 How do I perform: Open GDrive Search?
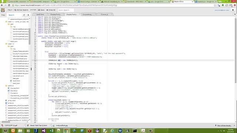tap(21, 10)
